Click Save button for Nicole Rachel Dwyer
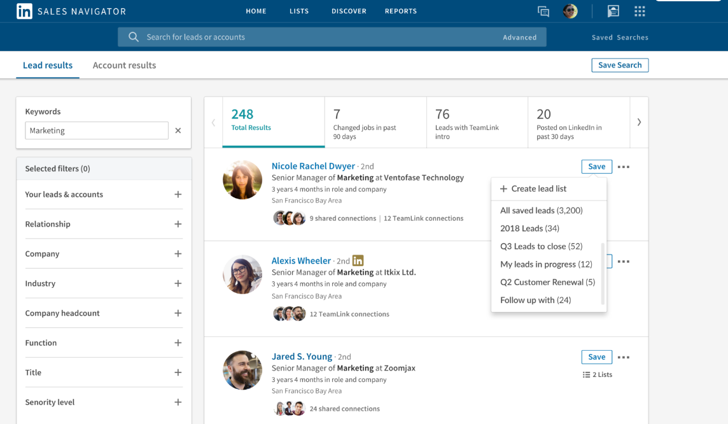 (597, 167)
